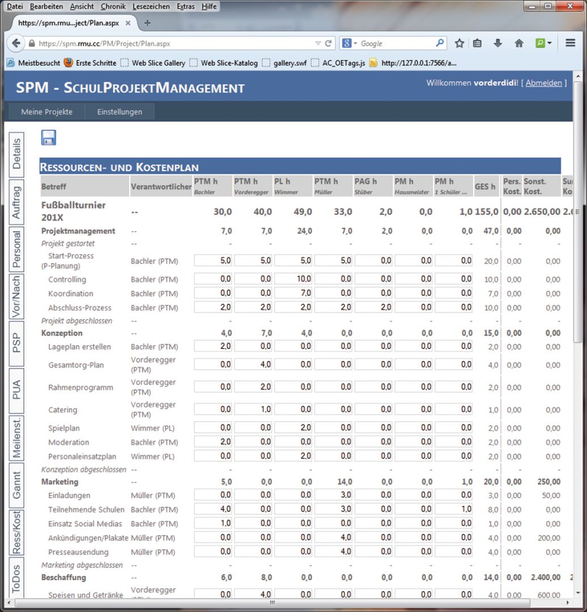587x612 pixels.
Task: Open the AC_OETags.js bookmark
Action: (338, 63)
